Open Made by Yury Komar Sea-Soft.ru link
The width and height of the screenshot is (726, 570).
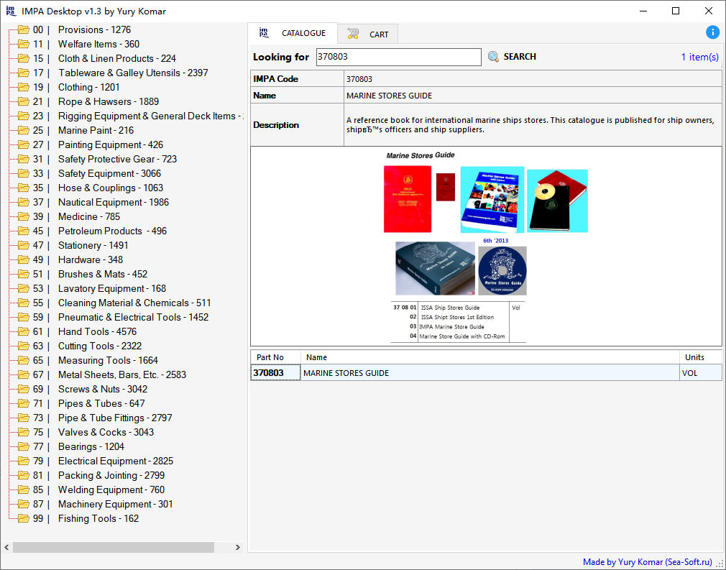tap(647, 561)
